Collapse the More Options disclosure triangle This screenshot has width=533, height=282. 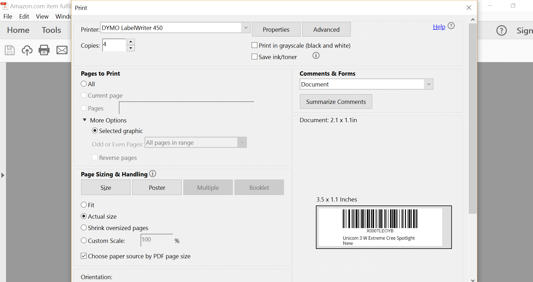click(x=85, y=120)
